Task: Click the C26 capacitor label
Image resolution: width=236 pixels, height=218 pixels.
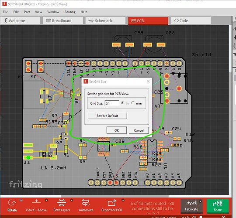Action: coord(120,141)
